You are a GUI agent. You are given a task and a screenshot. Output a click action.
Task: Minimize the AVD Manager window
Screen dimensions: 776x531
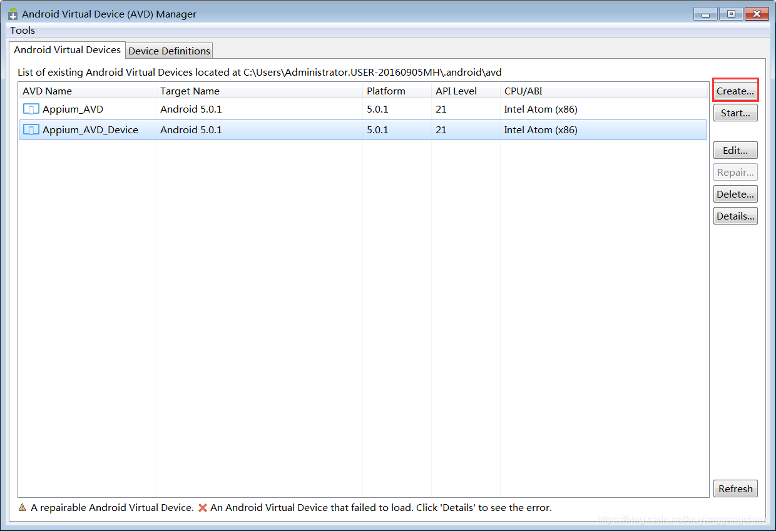point(705,13)
